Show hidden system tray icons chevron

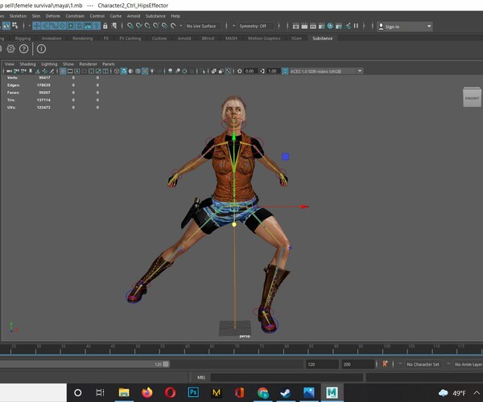click(x=477, y=393)
